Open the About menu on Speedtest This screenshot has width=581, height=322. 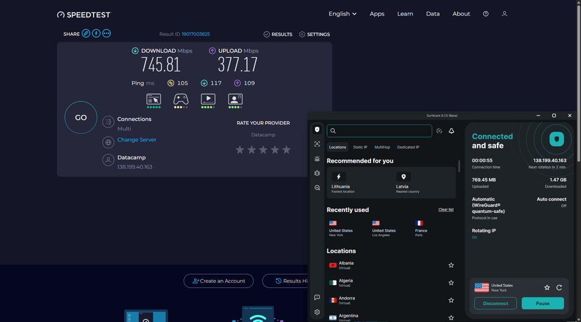click(461, 14)
